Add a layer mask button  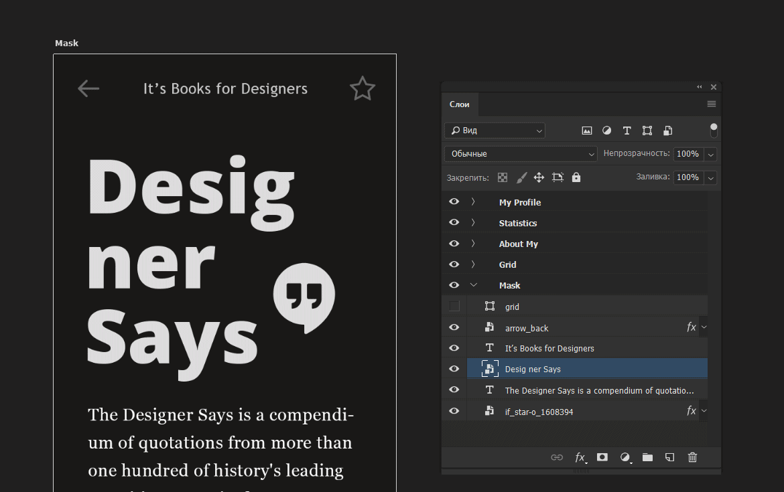coord(602,457)
